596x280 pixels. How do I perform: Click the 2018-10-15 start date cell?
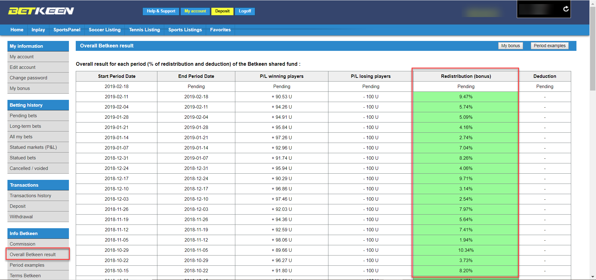(x=117, y=271)
